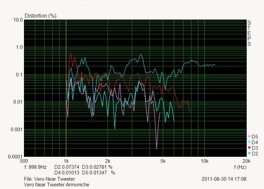Click the 2k x-axis tick label
264x189 pixels.
point(108,161)
